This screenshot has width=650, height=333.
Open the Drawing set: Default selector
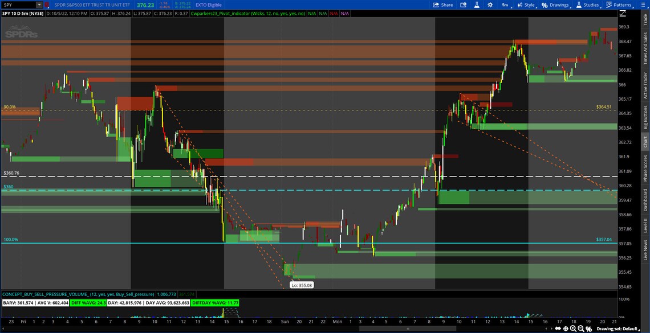pos(619,328)
